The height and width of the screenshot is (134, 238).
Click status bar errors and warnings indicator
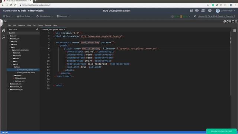[5, 133]
